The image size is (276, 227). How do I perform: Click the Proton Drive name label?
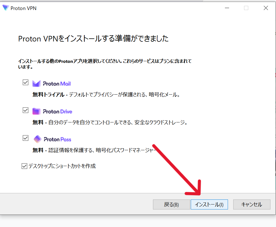pyautogui.click(x=57, y=112)
